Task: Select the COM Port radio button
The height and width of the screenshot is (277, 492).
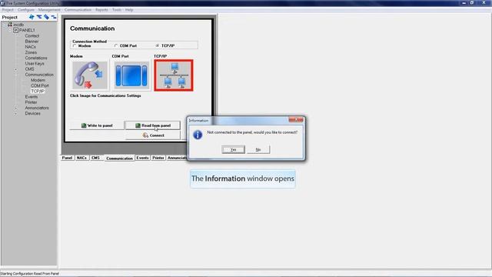Action: point(116,46)
